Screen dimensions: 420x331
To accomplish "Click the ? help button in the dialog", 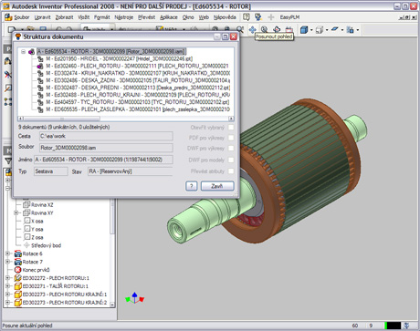I will click(192, 186).
